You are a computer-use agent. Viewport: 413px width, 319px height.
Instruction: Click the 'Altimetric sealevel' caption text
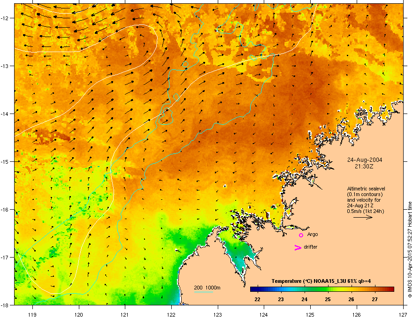pos(366,189)
